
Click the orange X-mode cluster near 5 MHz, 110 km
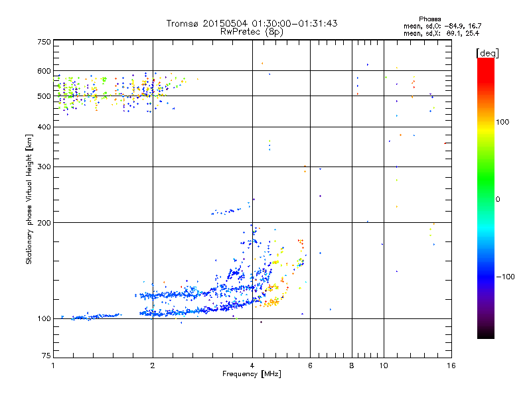pos(271,302)
